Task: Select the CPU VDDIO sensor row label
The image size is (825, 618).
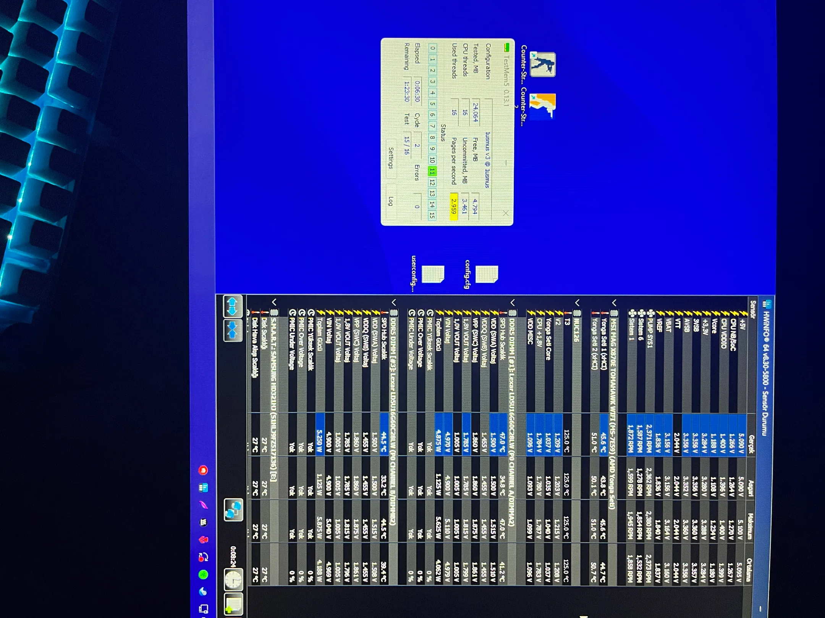Action: tap(723, 333)
